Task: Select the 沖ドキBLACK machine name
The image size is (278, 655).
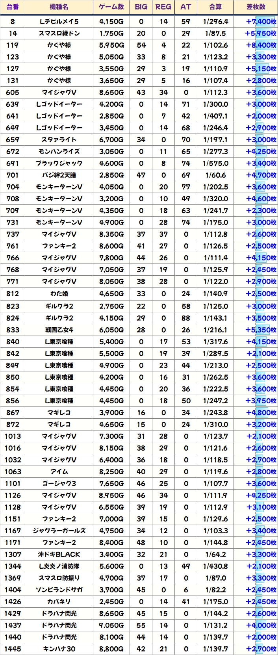Action: point(59,554)
